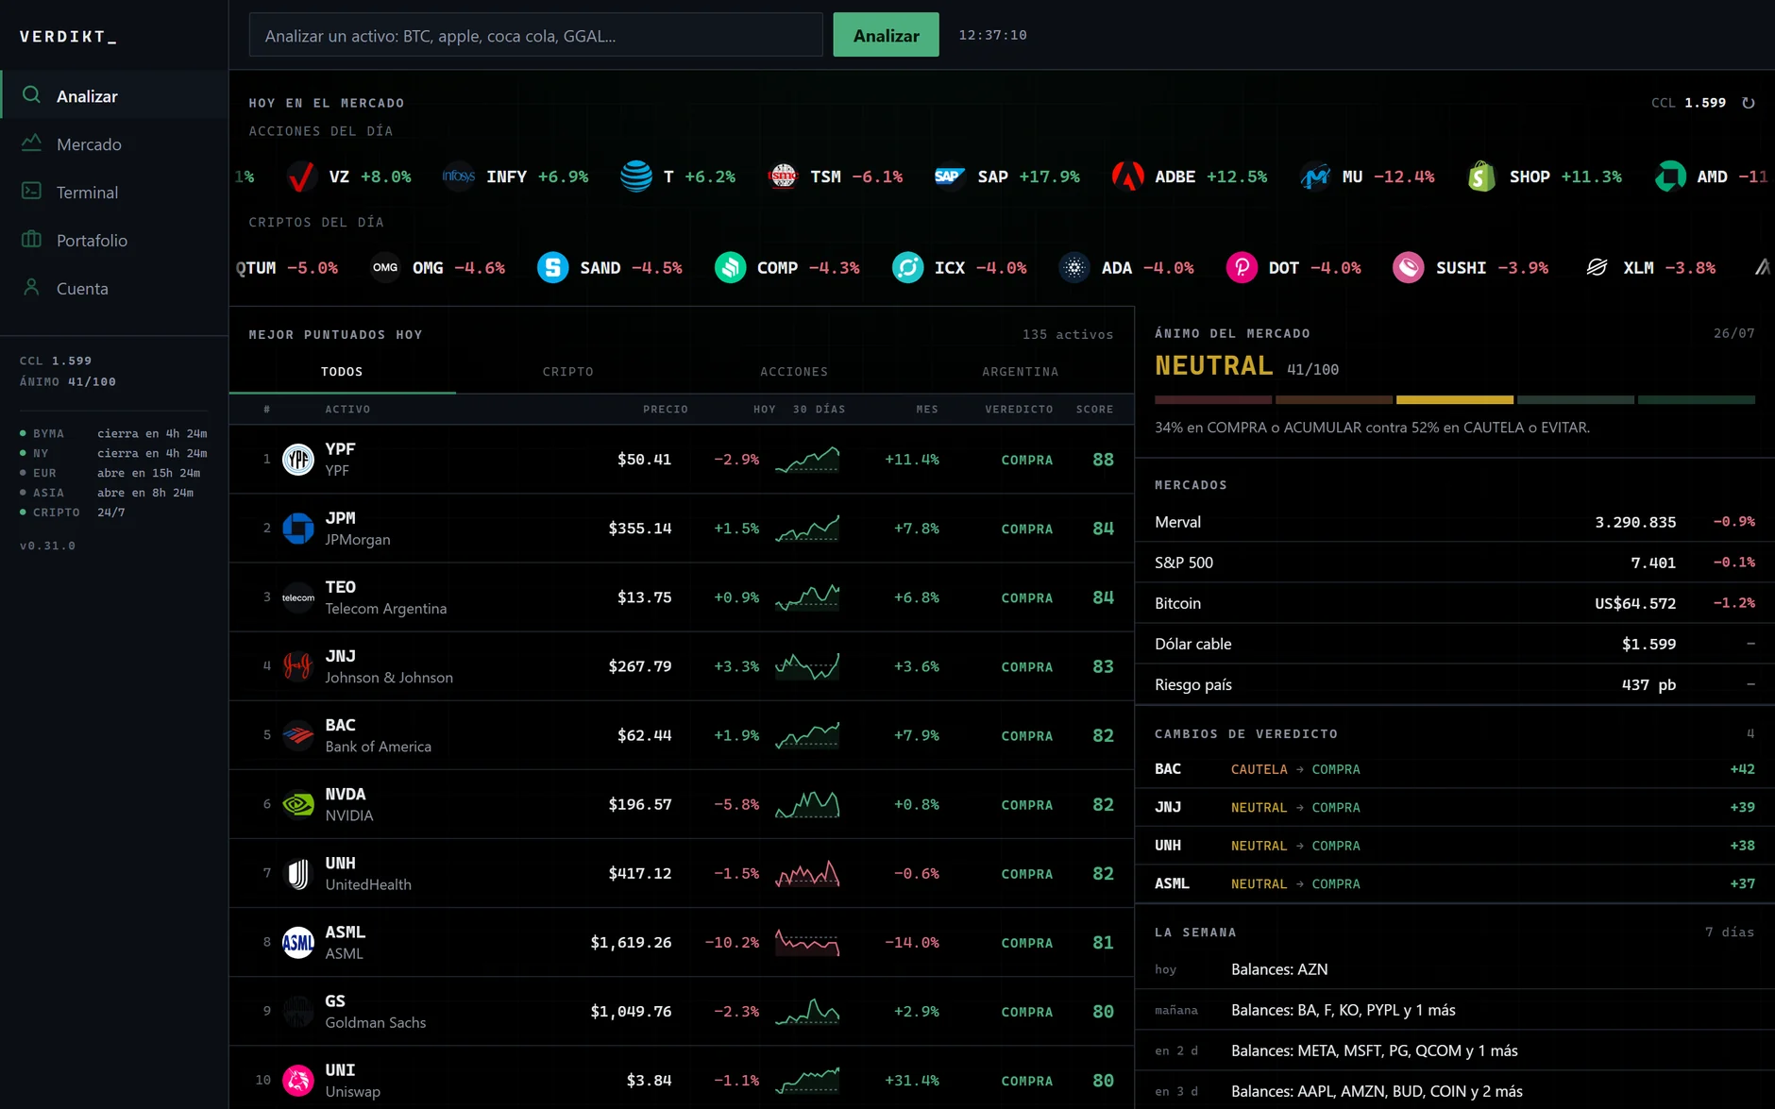Image resolution: width=1775 pixels, height=1109 pixels.
Task: Refresh the CCL rate with the reload icon
Action: (x=1749, y=103)
